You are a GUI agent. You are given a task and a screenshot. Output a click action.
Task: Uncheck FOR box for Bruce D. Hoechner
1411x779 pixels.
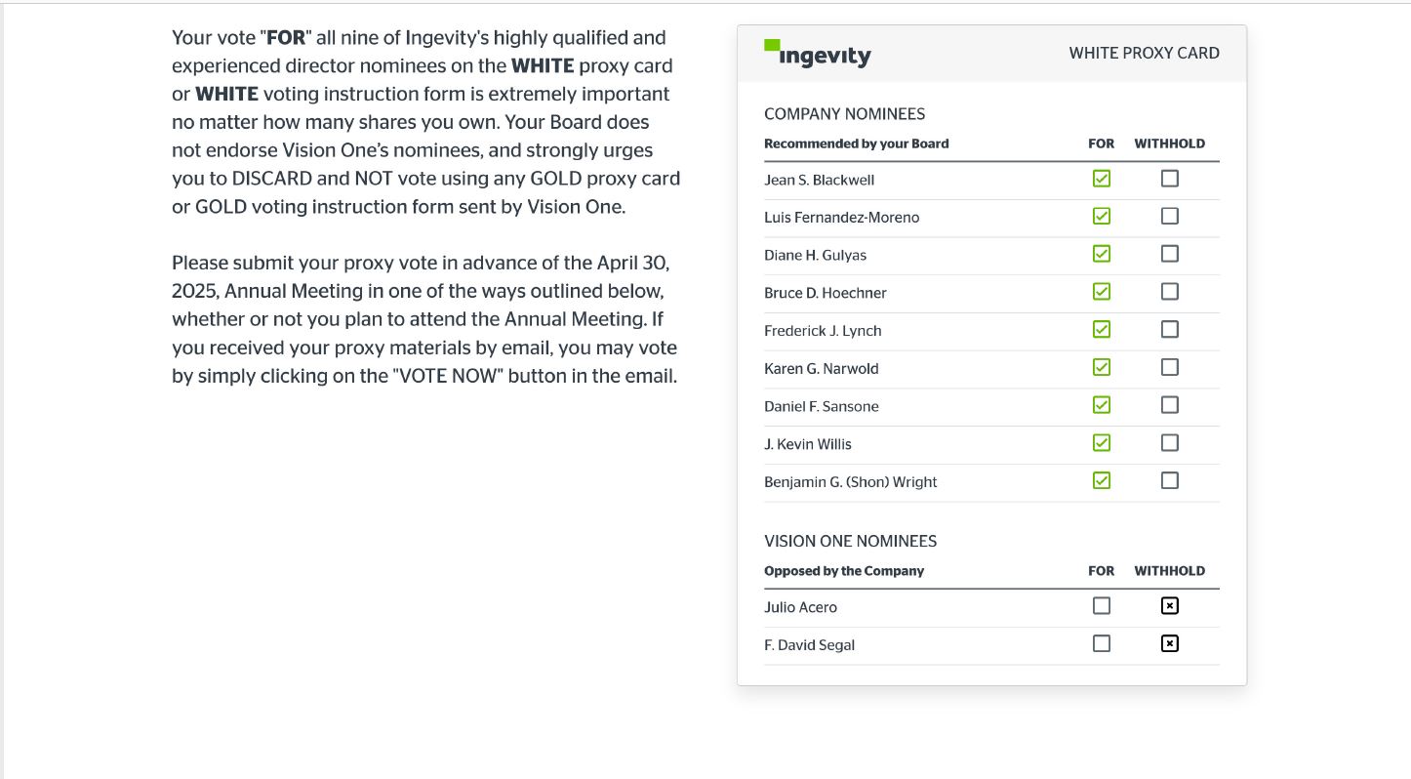click(1102, 292)
